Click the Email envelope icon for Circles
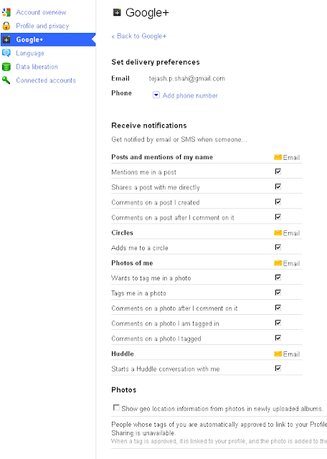 (278, 232)
